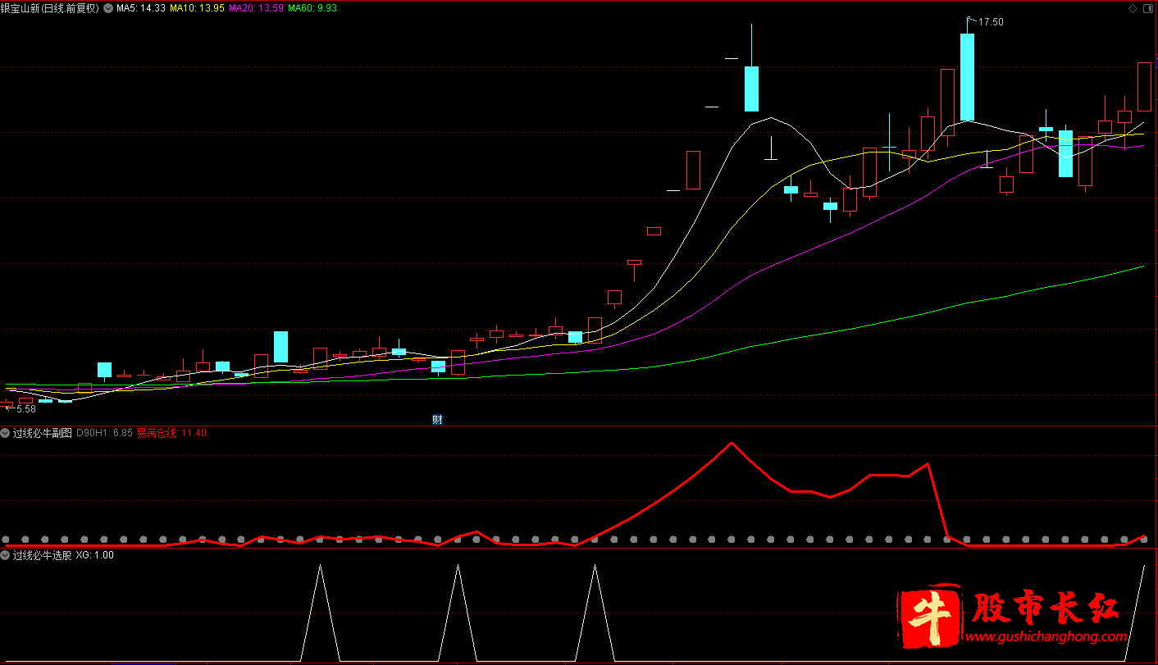
Task: Toggle the side panel icon at top right
Action: [x=1147, y=8]
